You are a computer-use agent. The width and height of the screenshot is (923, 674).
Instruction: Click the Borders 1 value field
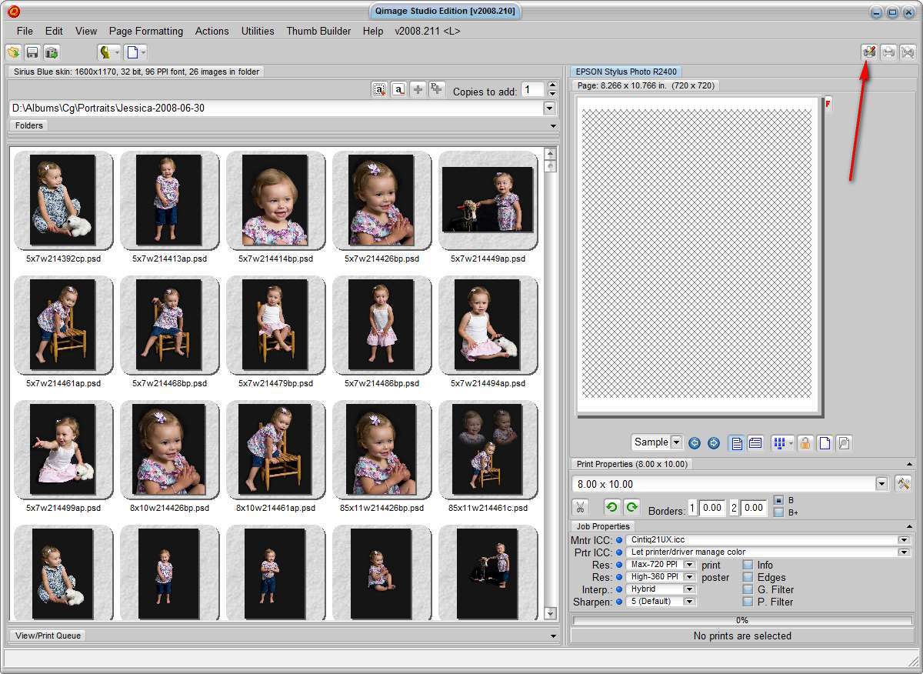pyautogui.click(x=712, y=508)
